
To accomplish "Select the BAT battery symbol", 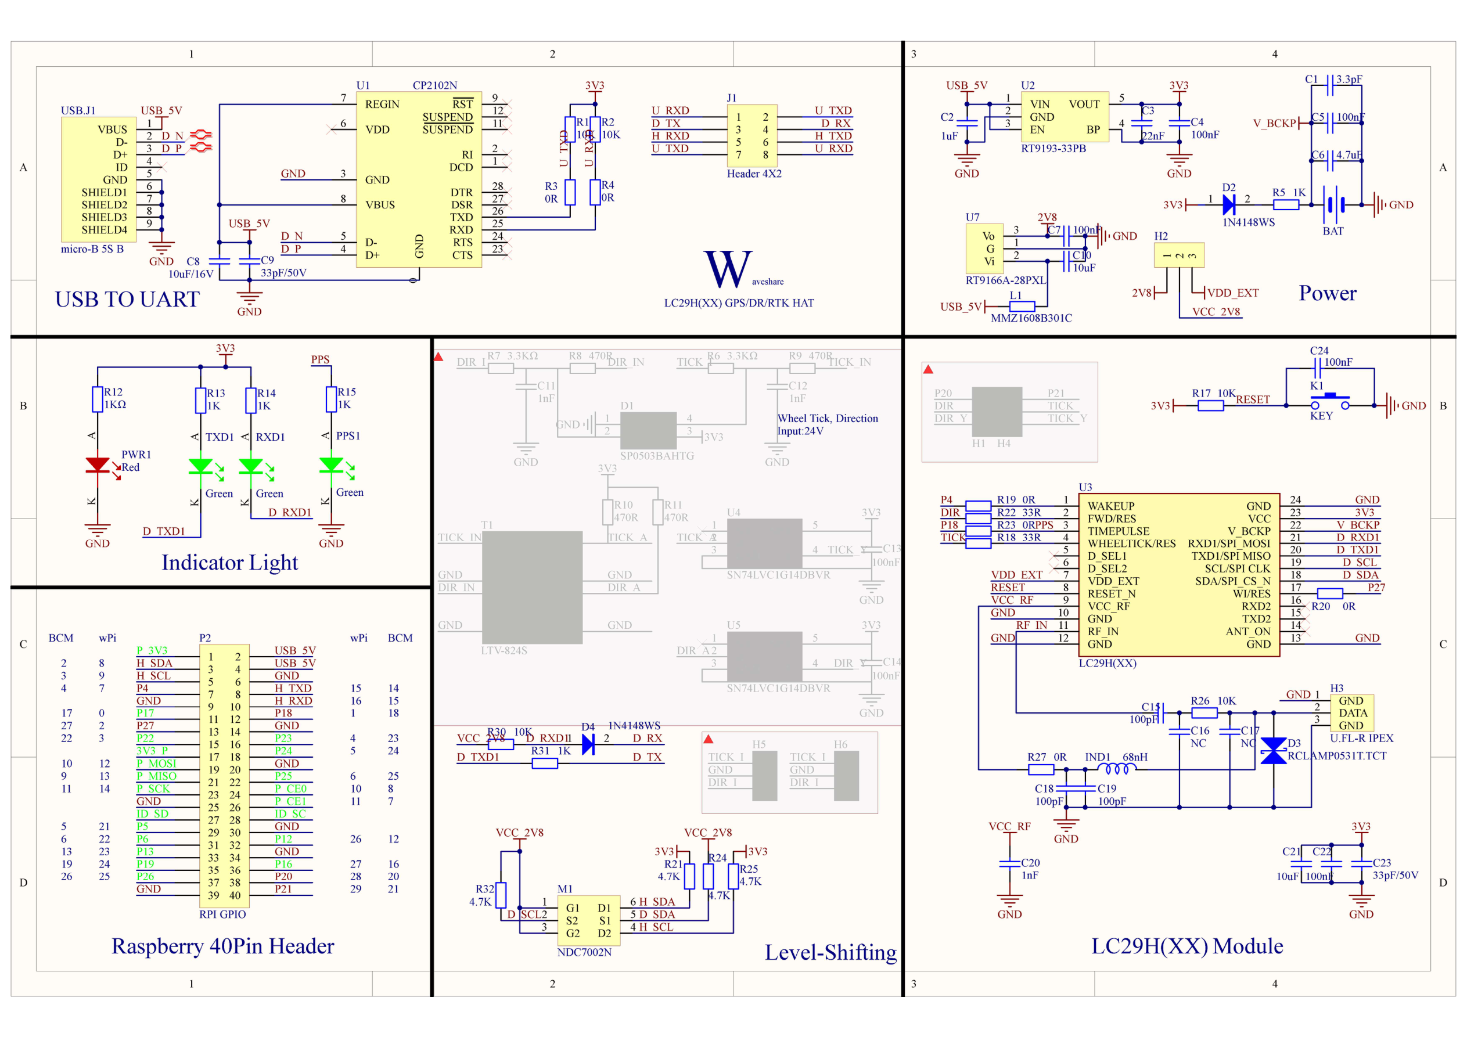I will pos(1334,204).
